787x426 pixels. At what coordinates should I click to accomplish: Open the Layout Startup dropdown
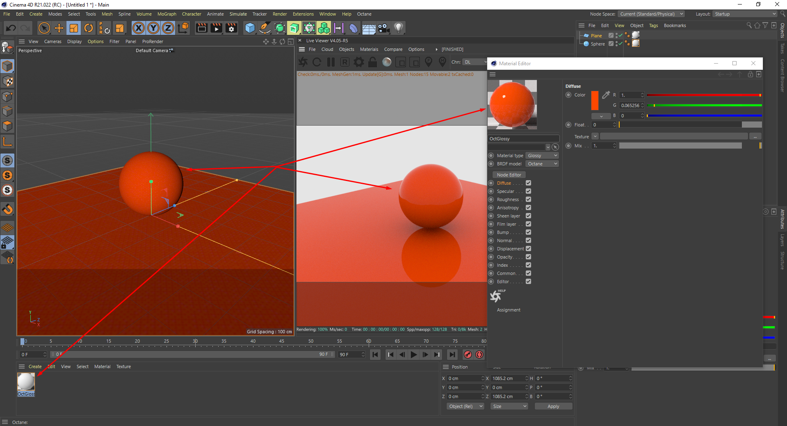745,14
